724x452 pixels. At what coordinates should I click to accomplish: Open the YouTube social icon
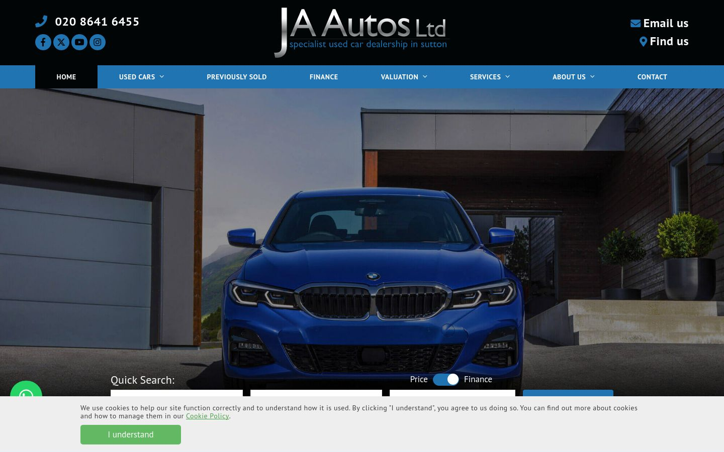pyautogui.click(x=79, y=42)
